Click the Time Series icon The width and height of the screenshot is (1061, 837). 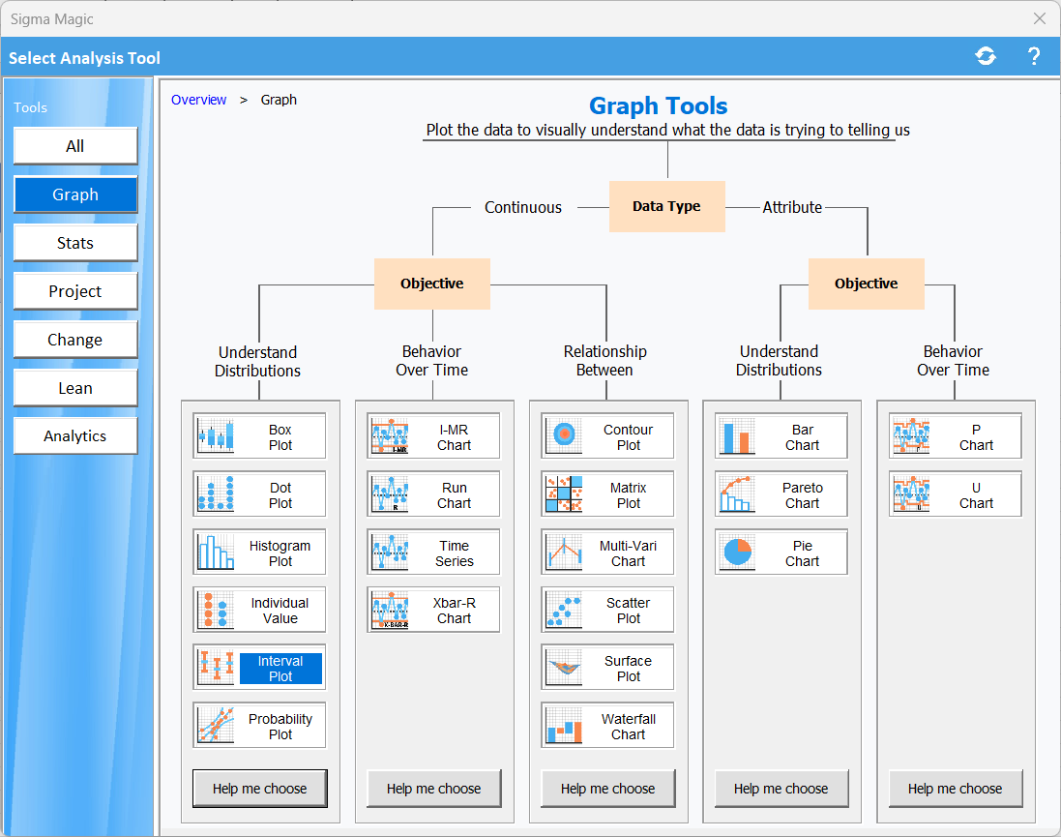point(390,552)
